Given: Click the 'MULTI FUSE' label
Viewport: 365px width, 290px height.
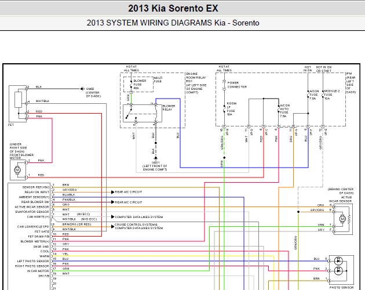Looking at the screenshot, I should (x=158, y=79).
